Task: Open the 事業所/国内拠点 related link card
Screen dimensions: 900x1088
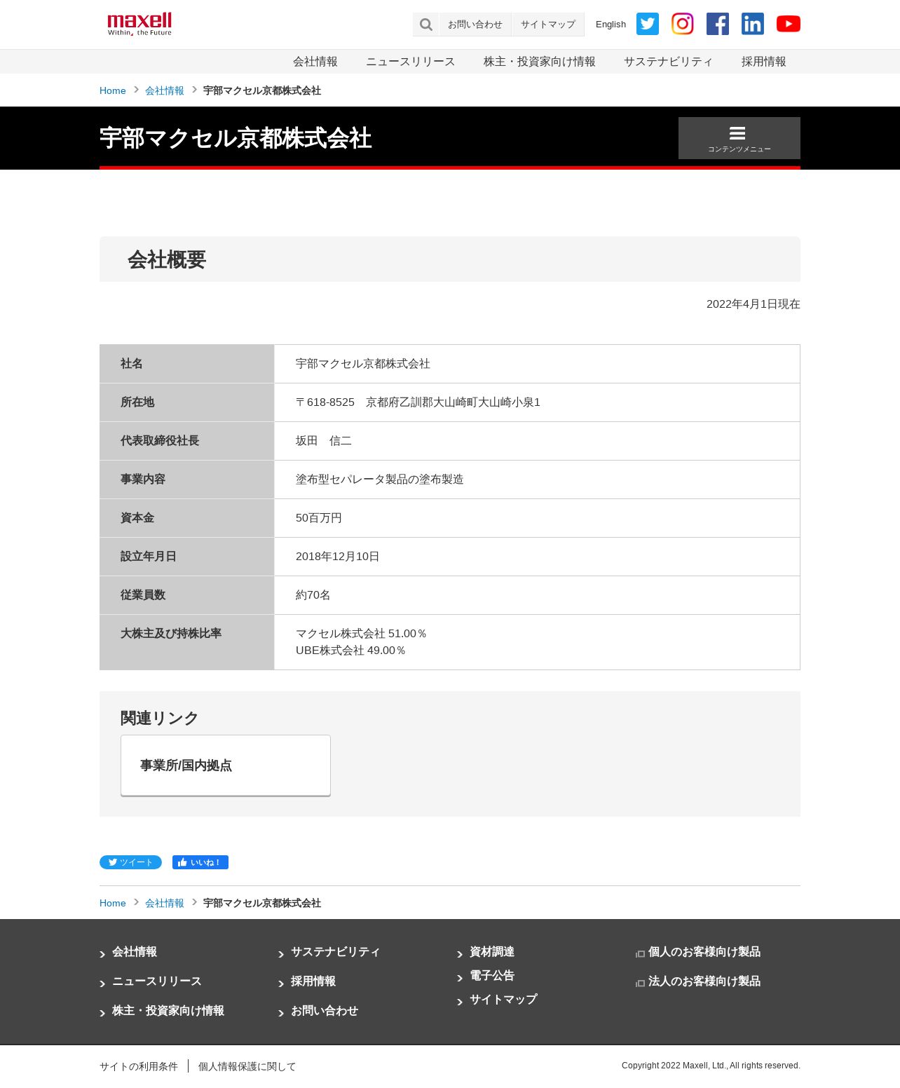Action: (x=226, y=766)
